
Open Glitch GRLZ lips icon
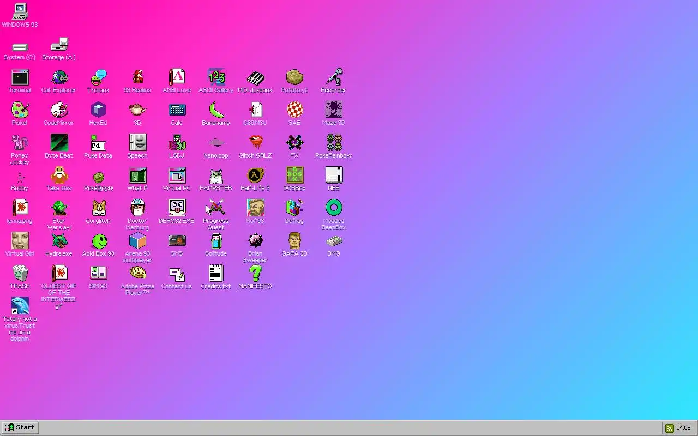[x=255, y=143]
